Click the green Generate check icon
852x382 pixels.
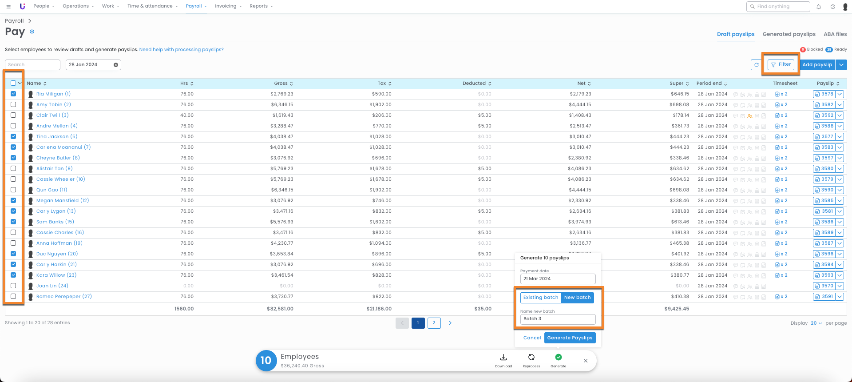tap(558, 358)
